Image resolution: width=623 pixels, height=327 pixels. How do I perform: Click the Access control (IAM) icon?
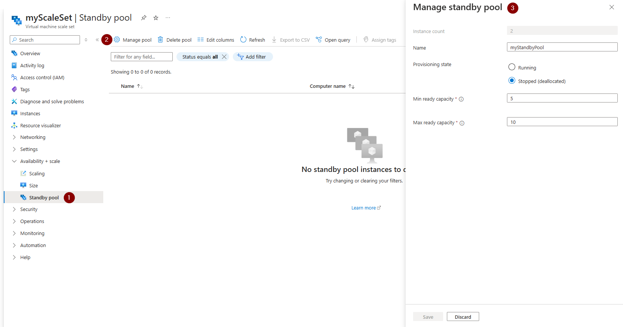(14, 77)
